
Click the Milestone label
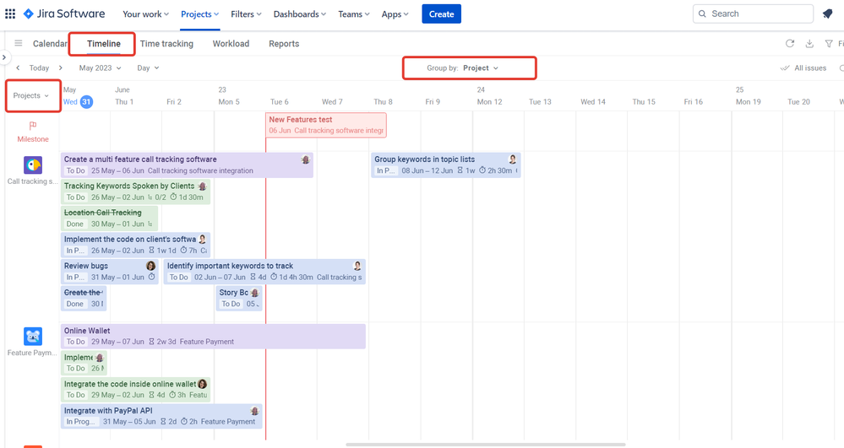click(33, 139)
